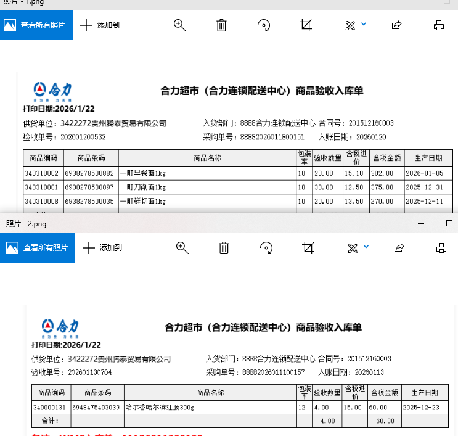Click delete trash icon in the 1.png window
Viewport: 458px width, 436px height.
(x=222, y=25)
